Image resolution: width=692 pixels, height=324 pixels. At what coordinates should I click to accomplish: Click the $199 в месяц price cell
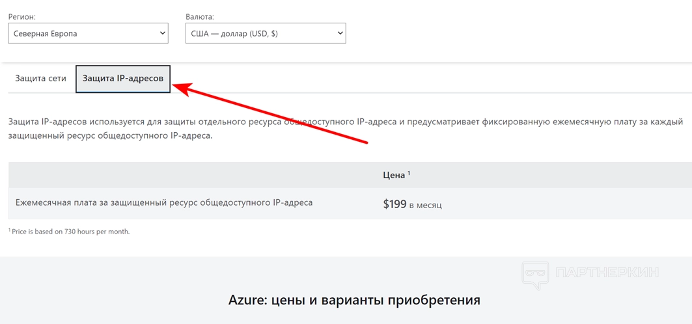click(412, 204)
